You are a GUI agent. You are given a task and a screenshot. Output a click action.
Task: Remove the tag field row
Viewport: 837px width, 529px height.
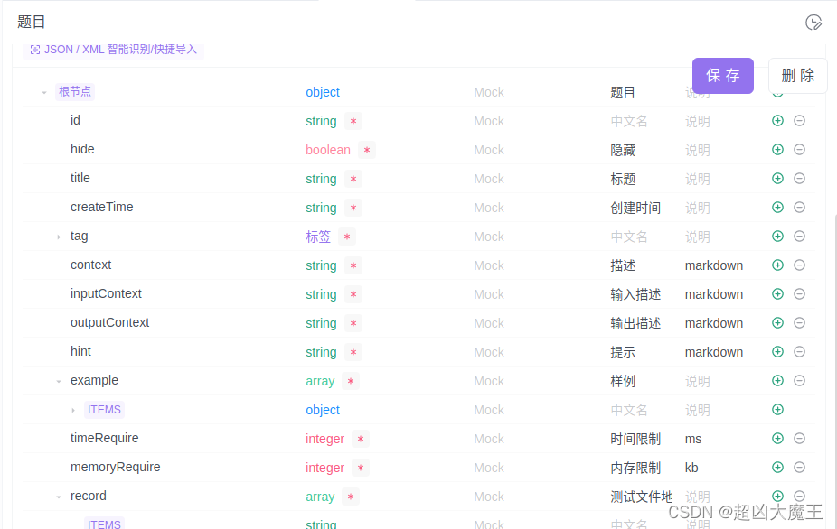(799, 236)
